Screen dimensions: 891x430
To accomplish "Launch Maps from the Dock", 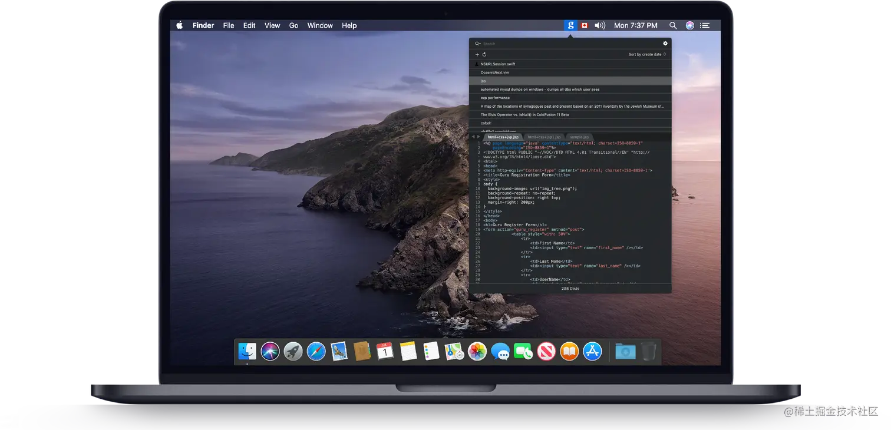I will pos(454,352).
